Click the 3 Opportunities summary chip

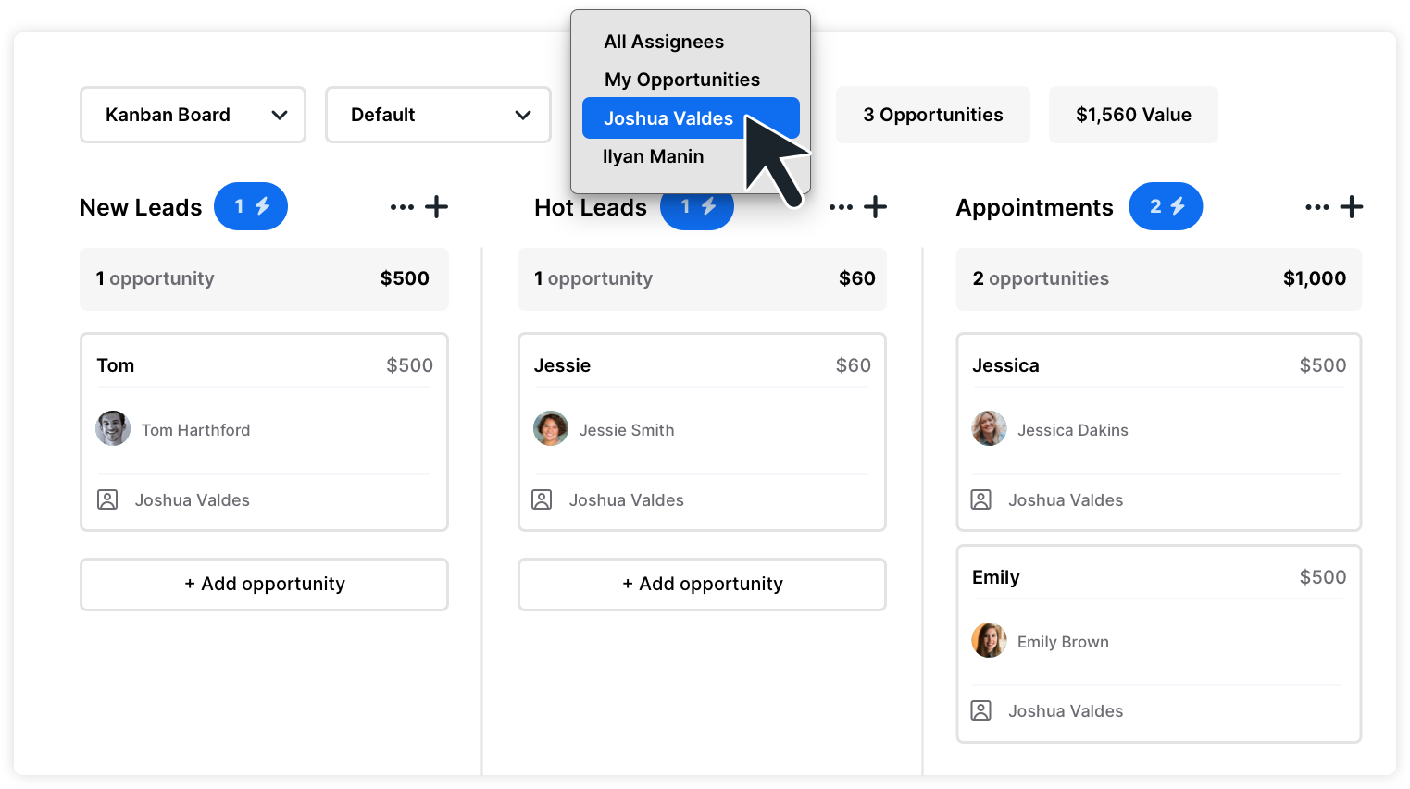[932, 114]
